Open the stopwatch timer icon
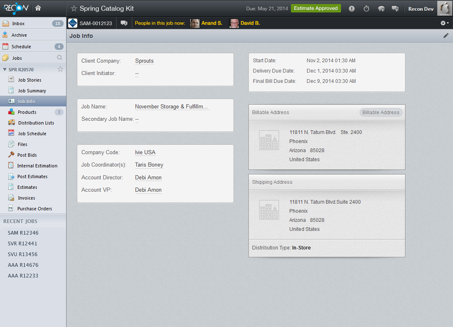The image size is (453, 327). pyautogui.click(x=366, y=8)
